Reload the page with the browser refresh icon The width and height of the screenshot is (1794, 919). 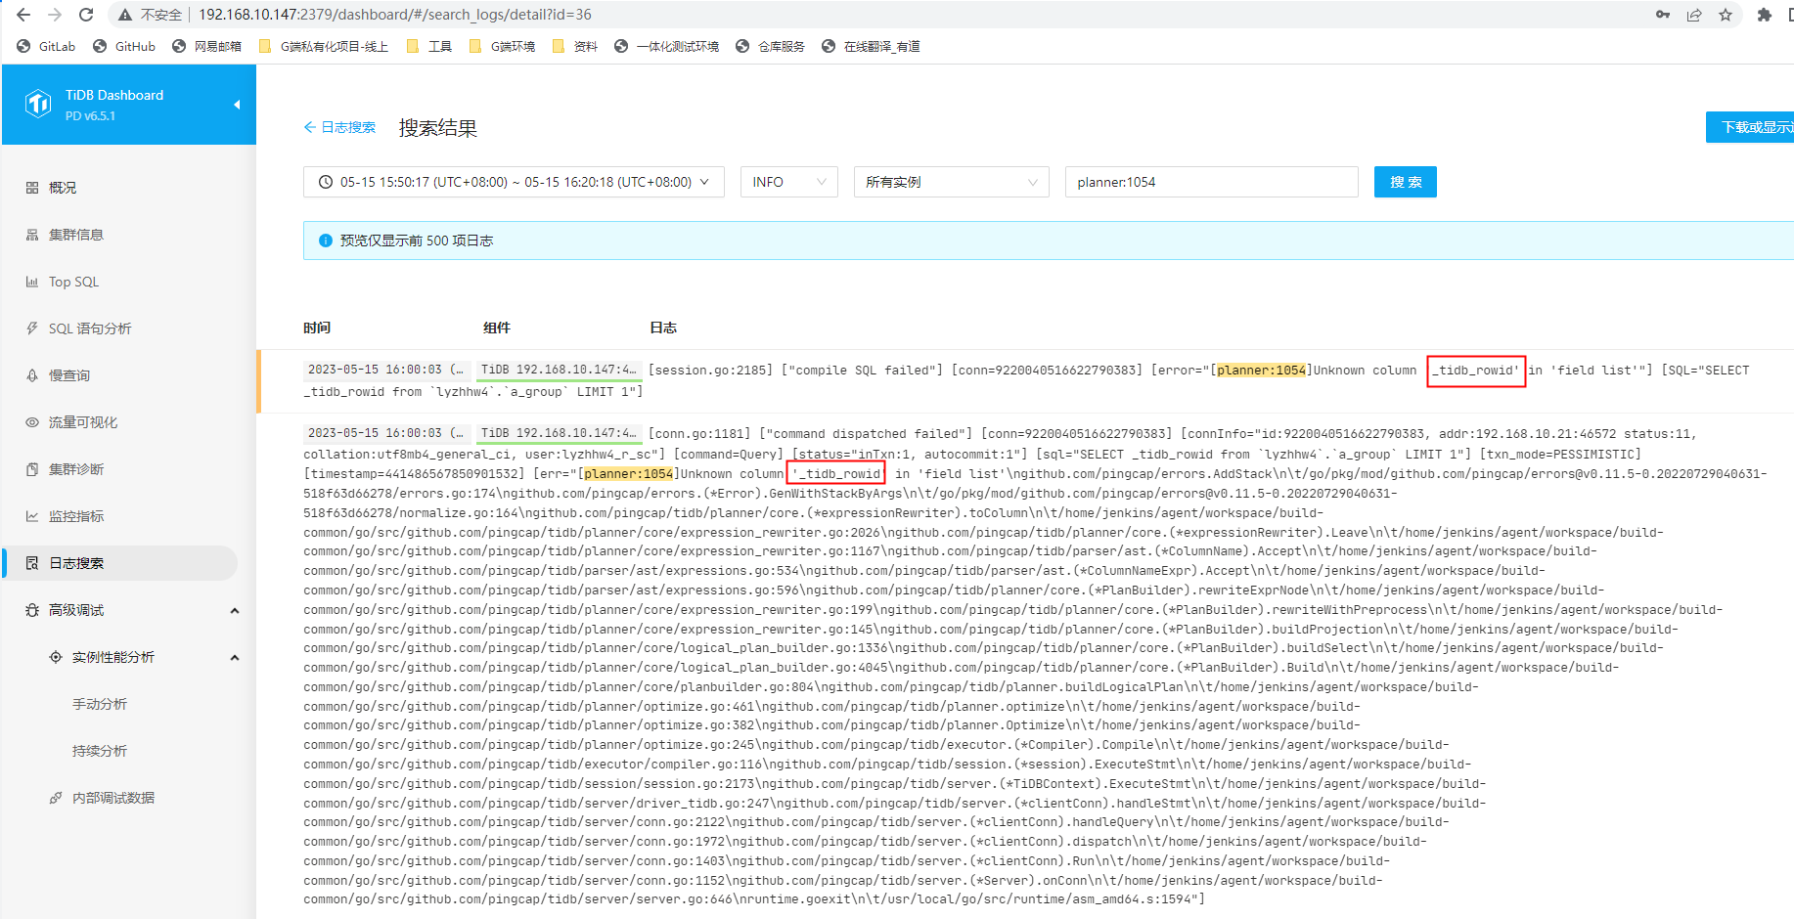click(86, 15)
